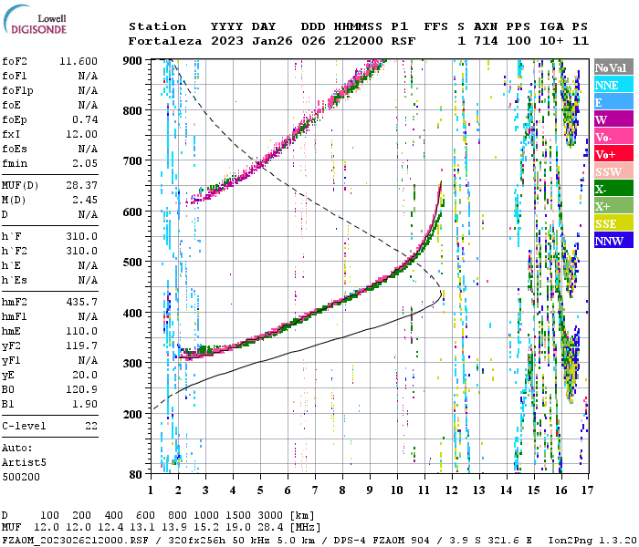This screenshot has height=547, width=639.
Task: Click the h`F value 310.0
Action: pos(82,236)
